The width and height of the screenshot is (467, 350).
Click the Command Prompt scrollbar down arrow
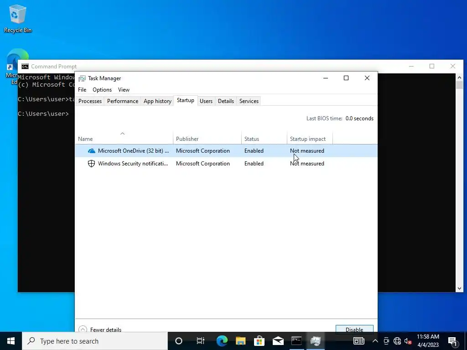pos(459,288)
